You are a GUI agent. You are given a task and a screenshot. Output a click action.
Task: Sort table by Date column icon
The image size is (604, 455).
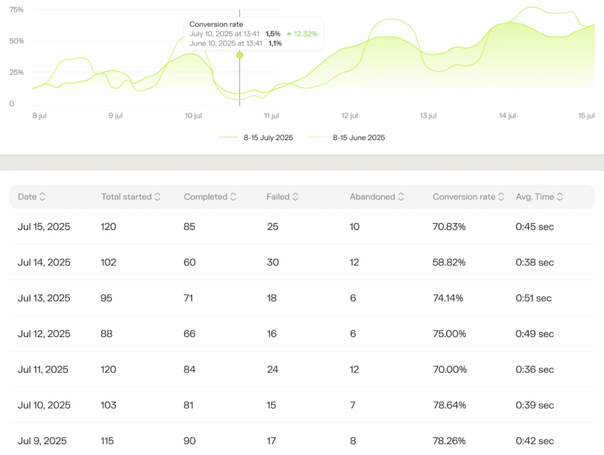click(42, 197)
